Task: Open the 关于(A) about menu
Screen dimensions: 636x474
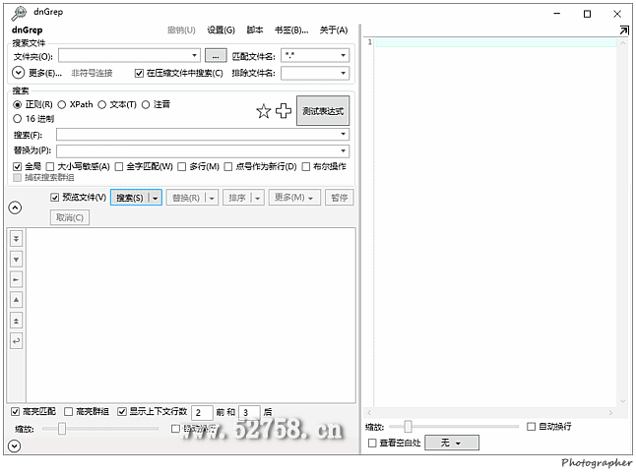Action: pos(334,30)
